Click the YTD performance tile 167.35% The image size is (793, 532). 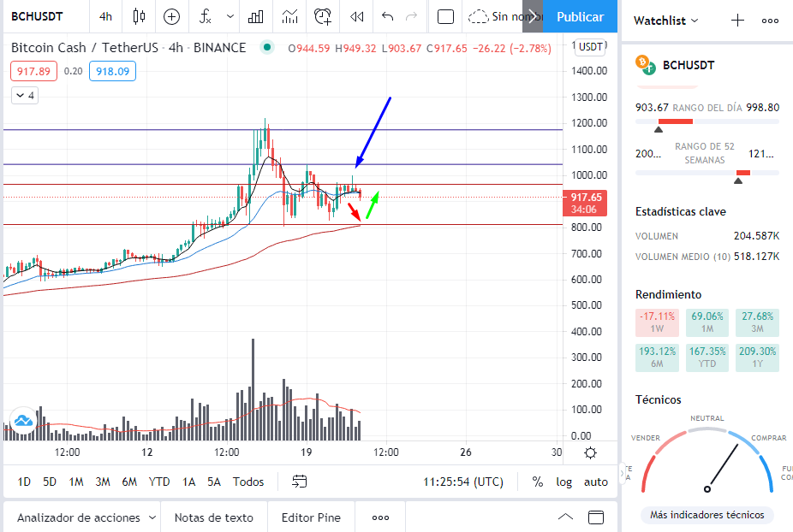point(707,358)
